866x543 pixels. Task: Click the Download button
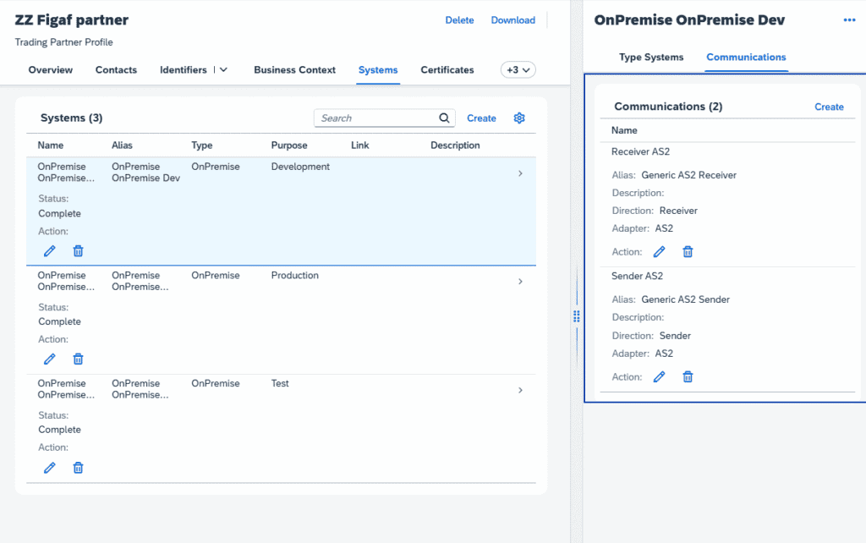[513, 20]
